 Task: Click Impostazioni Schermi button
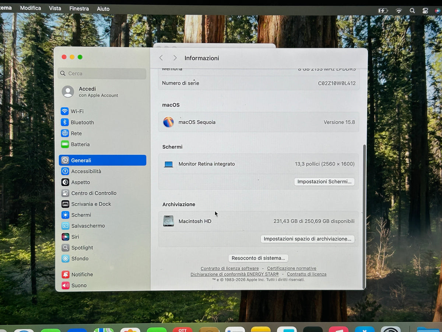(324, 181)
